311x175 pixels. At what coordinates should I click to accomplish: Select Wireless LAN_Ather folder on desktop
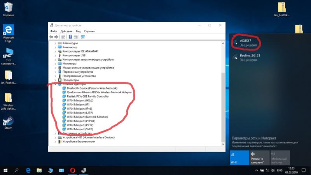coord(8,101)
